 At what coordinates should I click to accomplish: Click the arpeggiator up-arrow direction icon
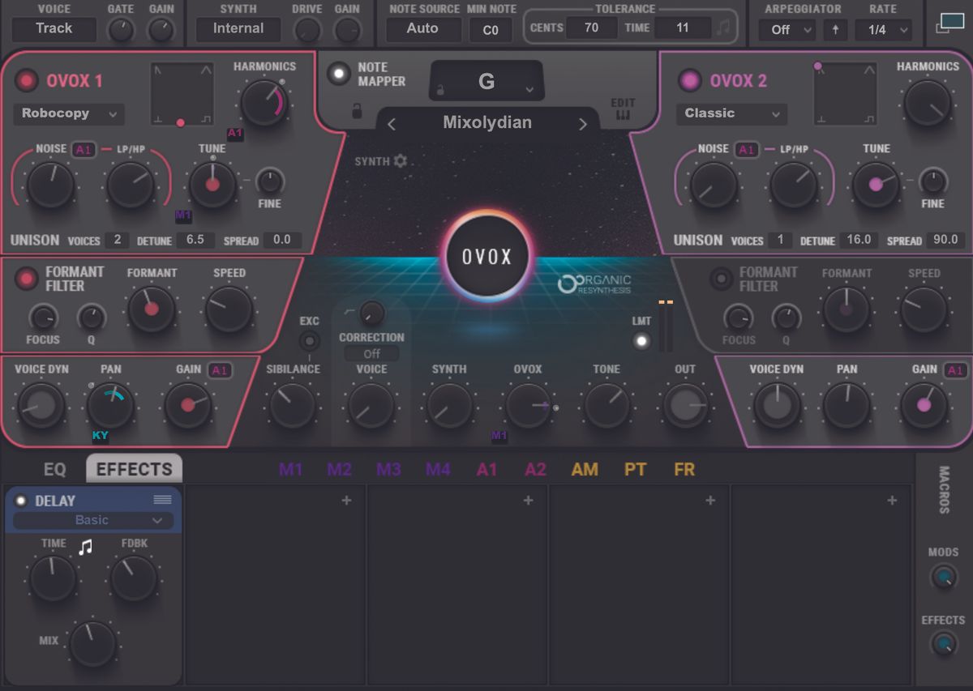click(x=834, y=29)
